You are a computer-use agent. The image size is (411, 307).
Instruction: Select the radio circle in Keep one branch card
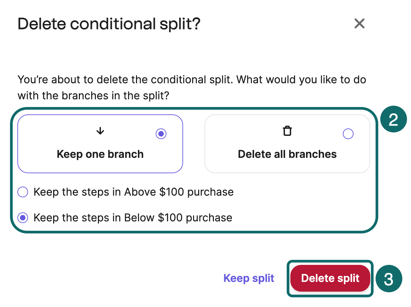click(x=161, y=134)
